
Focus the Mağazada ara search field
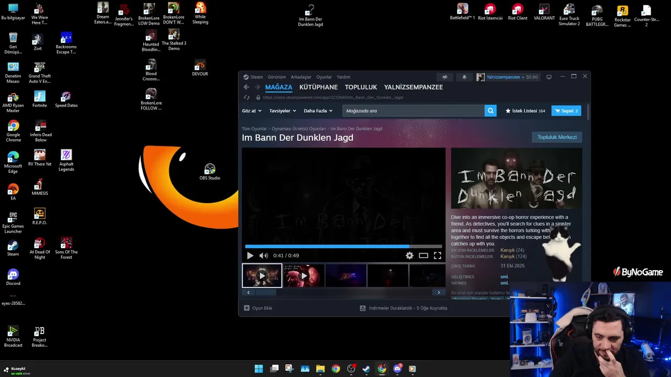[414, 110]
